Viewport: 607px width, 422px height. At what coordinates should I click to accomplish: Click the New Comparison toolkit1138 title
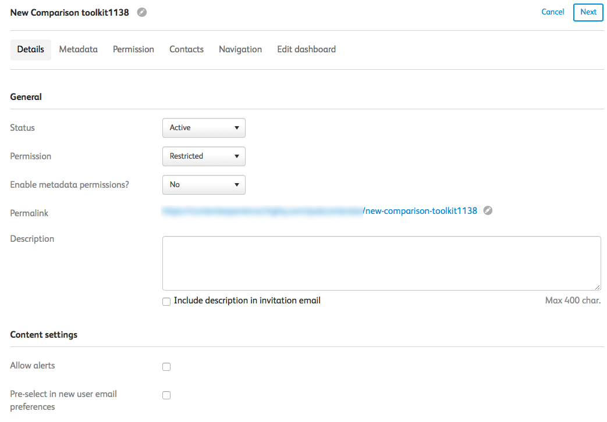pyautogui.click(x=70, y=12)
